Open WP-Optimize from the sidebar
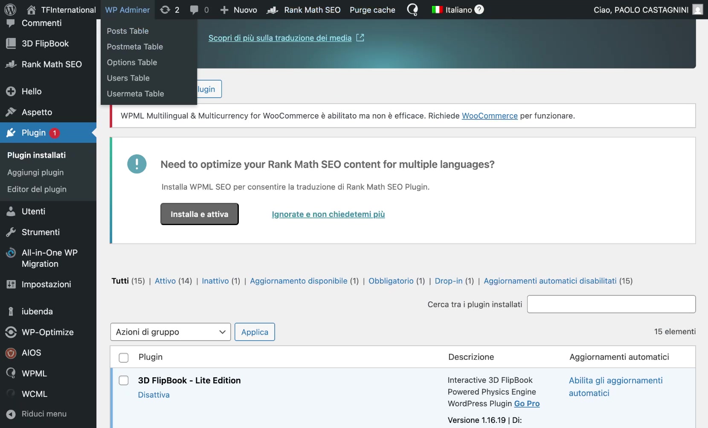 tap(47, 332)
